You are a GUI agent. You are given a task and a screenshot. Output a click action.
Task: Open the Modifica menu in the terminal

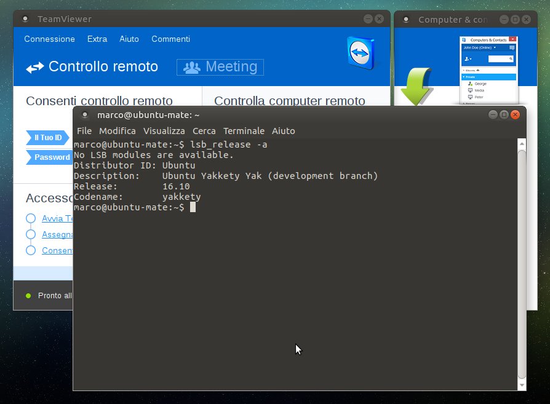118,131
